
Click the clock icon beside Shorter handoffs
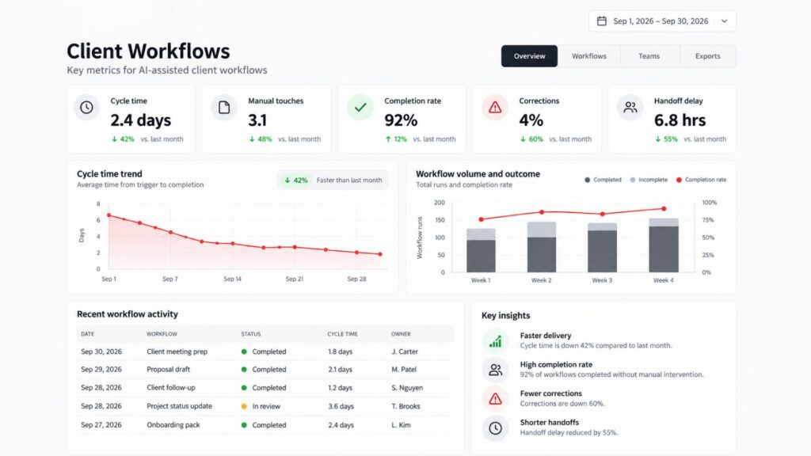pos(496,428)
